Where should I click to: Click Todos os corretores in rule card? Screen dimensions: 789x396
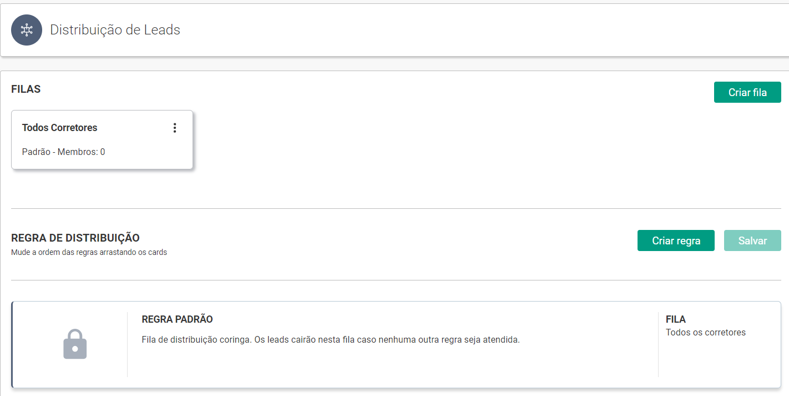click(705, 333)
